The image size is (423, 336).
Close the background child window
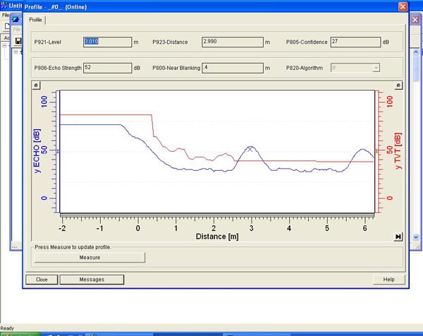click(415, 20)
